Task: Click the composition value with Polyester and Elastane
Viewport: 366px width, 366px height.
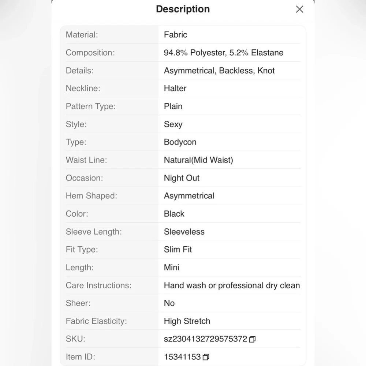Action: pos(223,53)
